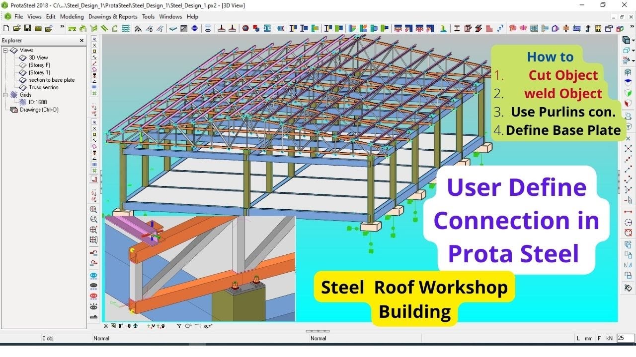This screenshot has height=357, width=636.
Task: Open Drawings (Ctrl+D) in Explorer
Action: (x=39, y=110)
